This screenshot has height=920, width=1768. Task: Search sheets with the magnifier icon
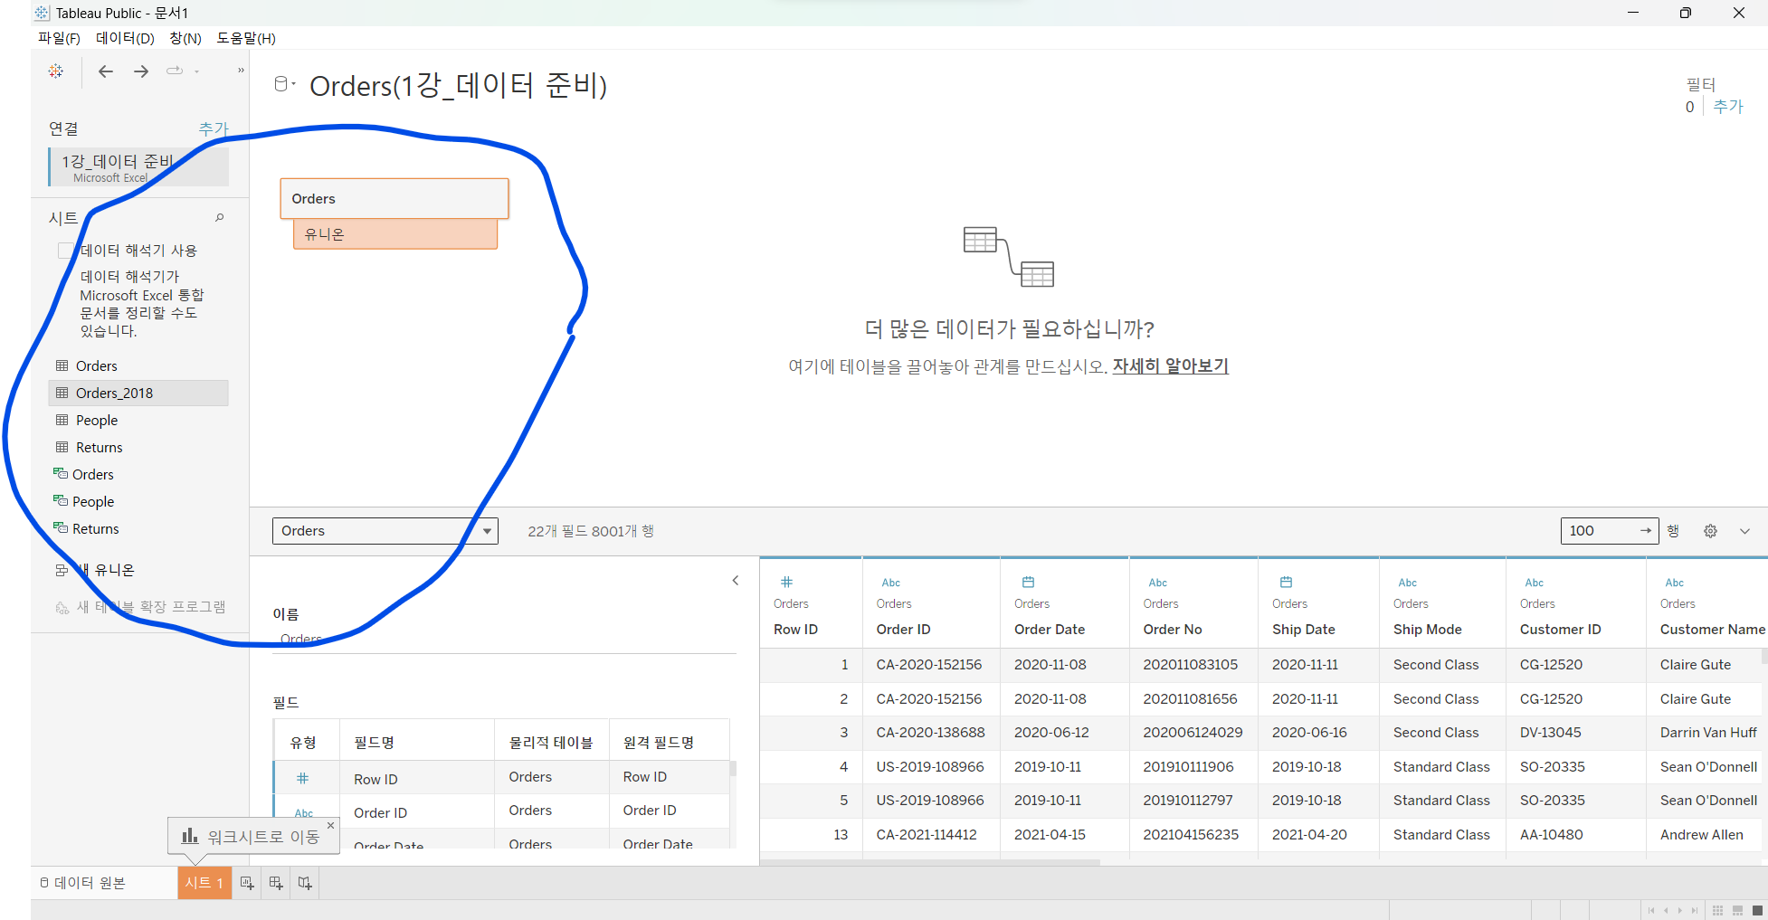(x=219, y=218)
